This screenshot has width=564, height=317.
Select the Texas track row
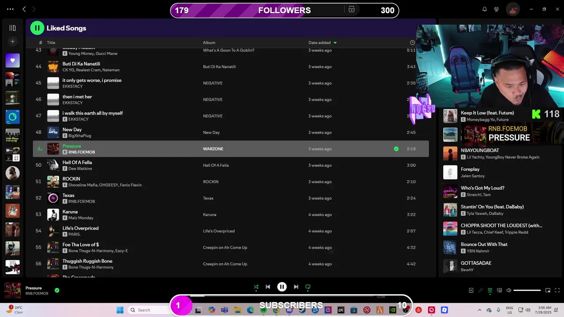(x=231, y=198)
